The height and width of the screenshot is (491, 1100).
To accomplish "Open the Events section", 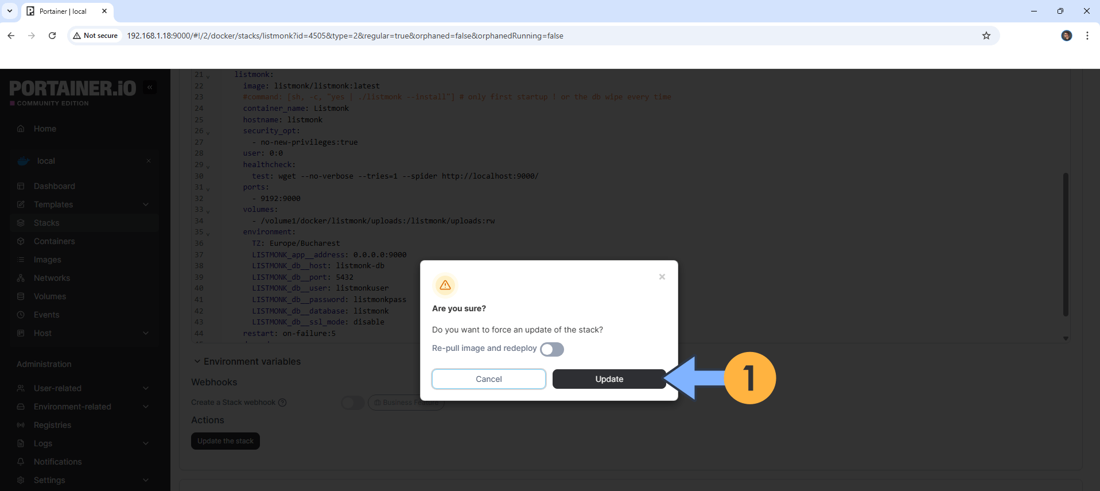I will point(46,315).
